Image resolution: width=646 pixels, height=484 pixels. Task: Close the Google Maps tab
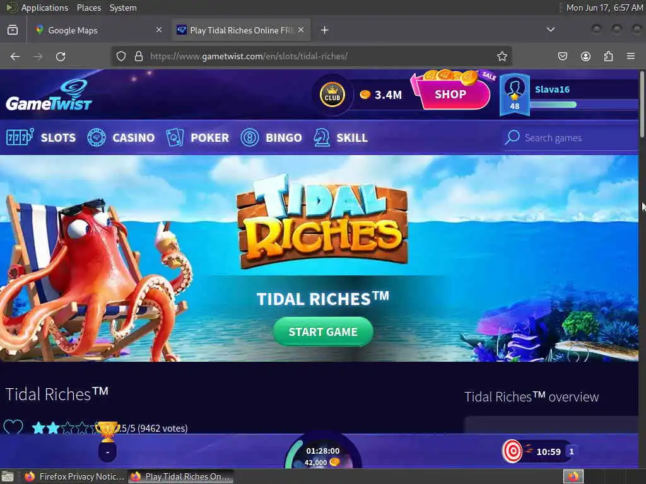(x=159, y=30)
